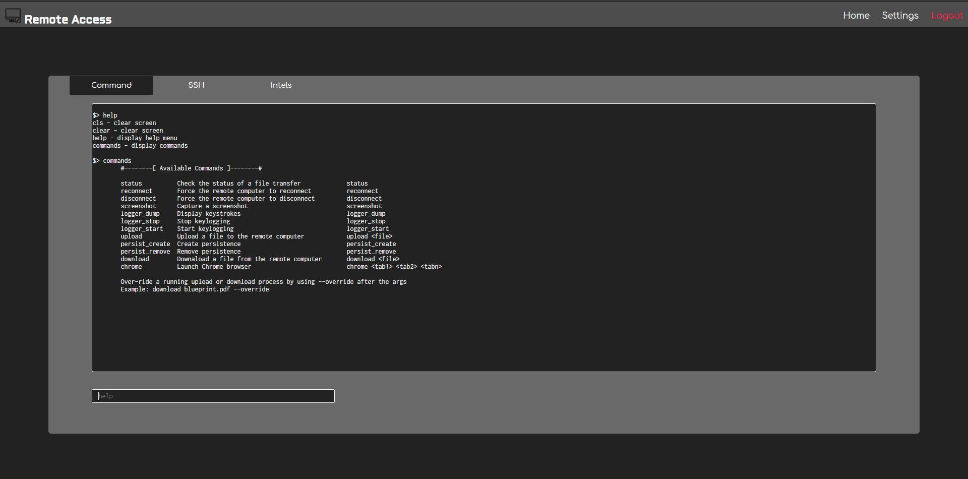Click 'cls - clear screen' help entry
This screenshot has height=479, width=968.
click(124, 123)
